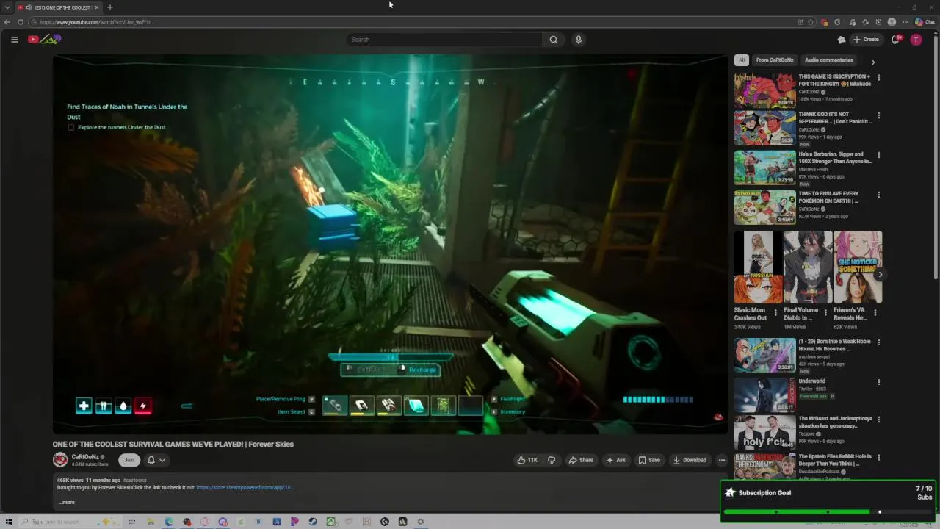Screen dimensions: 940x529
Task: Open TIME TO ENSLAVE EVERY POKEMON thumbnail
Action: click(x=764, y=207)
